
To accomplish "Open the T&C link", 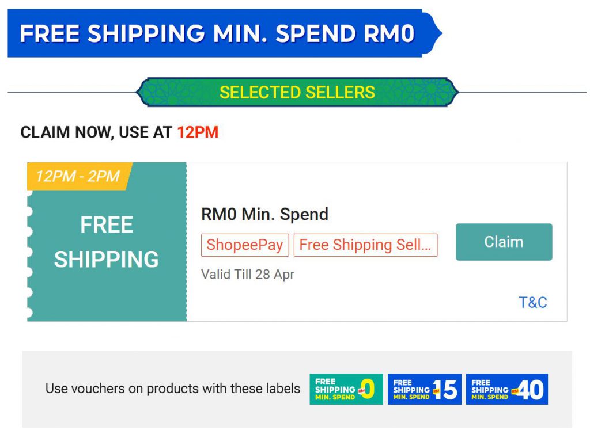I will (532, 302).
